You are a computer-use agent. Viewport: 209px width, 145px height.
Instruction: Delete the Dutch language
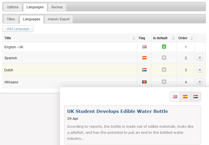tap(200, 70)
